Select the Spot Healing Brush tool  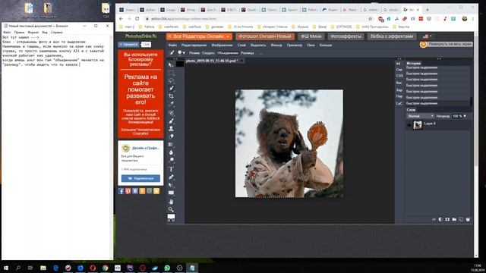171,113
